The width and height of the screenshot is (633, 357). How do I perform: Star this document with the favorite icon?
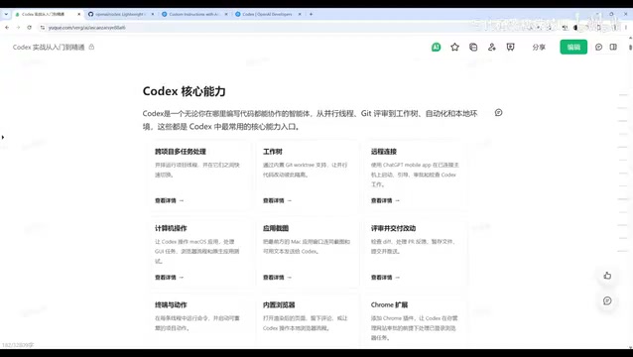point(454,48)
